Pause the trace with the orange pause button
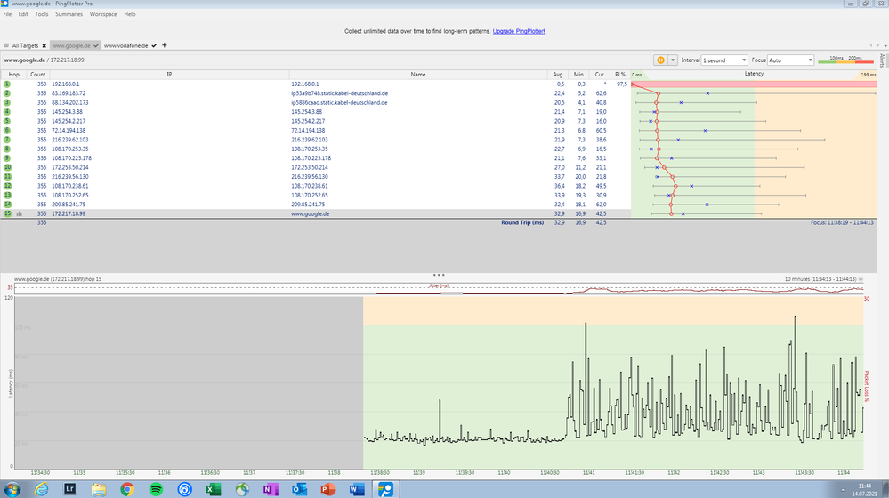889x498 pixels. 660,60
